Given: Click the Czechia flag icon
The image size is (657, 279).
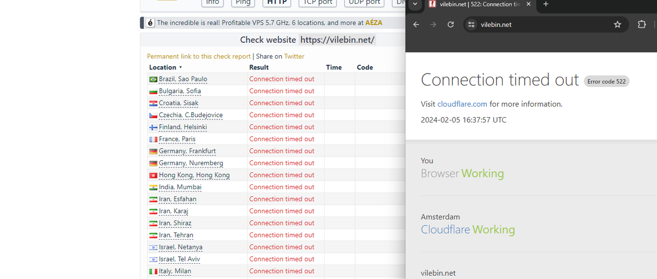Looking at the screenshot, I should pos(153,115).
